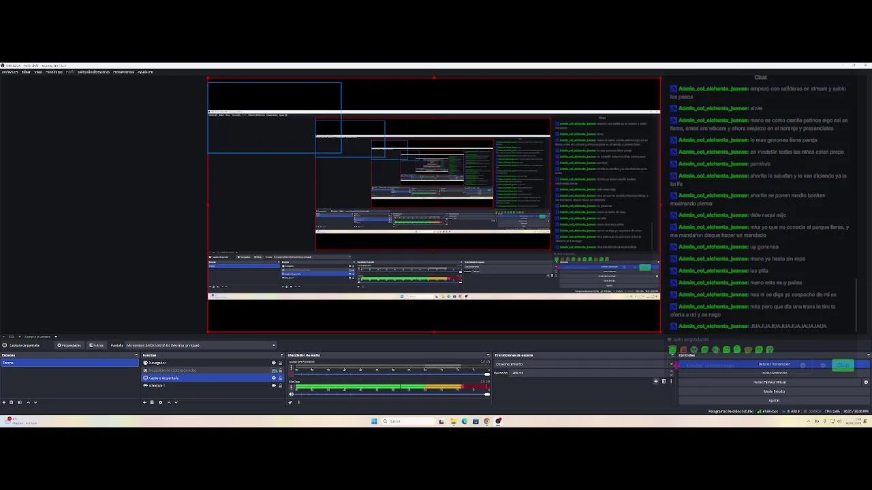Remove transition with trash icon
Viewport: 872px width, 490px height.
[664, 381]
